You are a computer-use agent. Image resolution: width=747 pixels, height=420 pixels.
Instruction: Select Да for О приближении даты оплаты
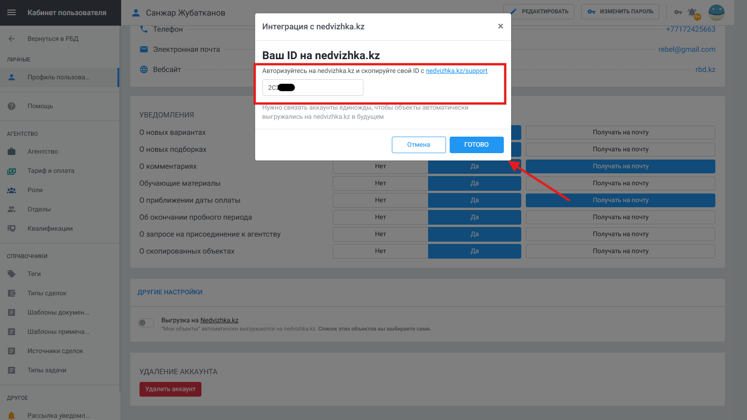click(x=474, y=200)
